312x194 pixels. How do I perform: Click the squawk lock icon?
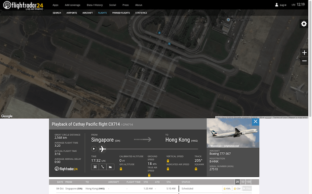(x=196, y=169)
